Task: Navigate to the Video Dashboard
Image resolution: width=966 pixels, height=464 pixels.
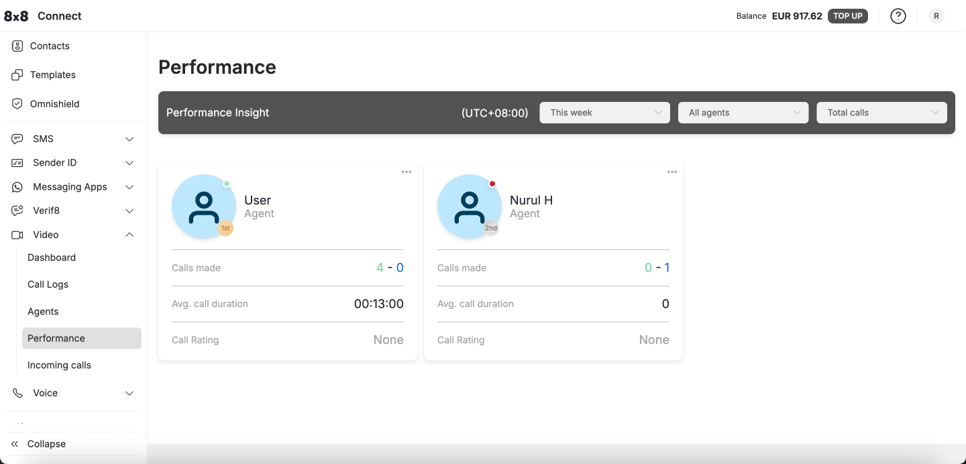Action: 52,257
